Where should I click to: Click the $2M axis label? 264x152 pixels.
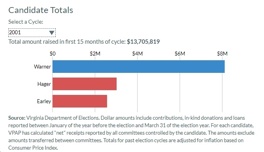(x=95, y=54)
